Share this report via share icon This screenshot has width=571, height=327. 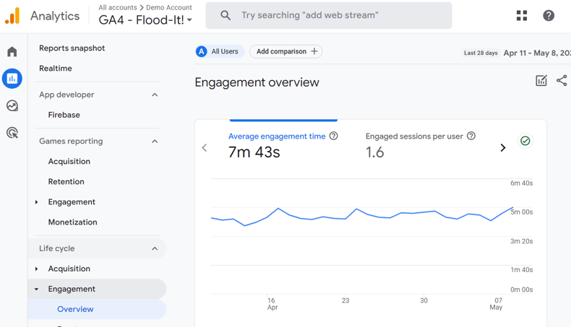(562, 81)
